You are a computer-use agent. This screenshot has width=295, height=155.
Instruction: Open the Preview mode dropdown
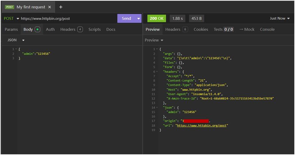154,40
